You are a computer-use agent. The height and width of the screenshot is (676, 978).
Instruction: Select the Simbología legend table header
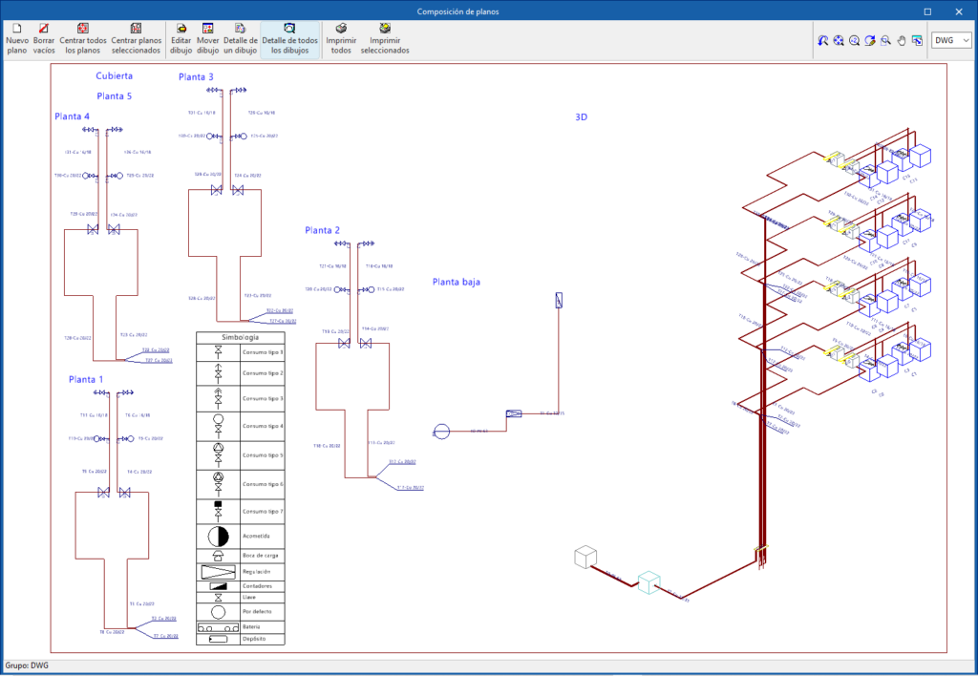[x=240, y=337]
